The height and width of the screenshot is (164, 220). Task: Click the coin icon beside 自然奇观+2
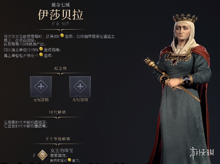pyautogui.click(x=69, y=160)
